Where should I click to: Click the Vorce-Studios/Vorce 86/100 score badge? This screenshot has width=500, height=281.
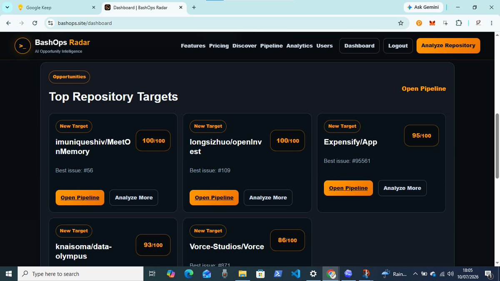pos(287,240)
